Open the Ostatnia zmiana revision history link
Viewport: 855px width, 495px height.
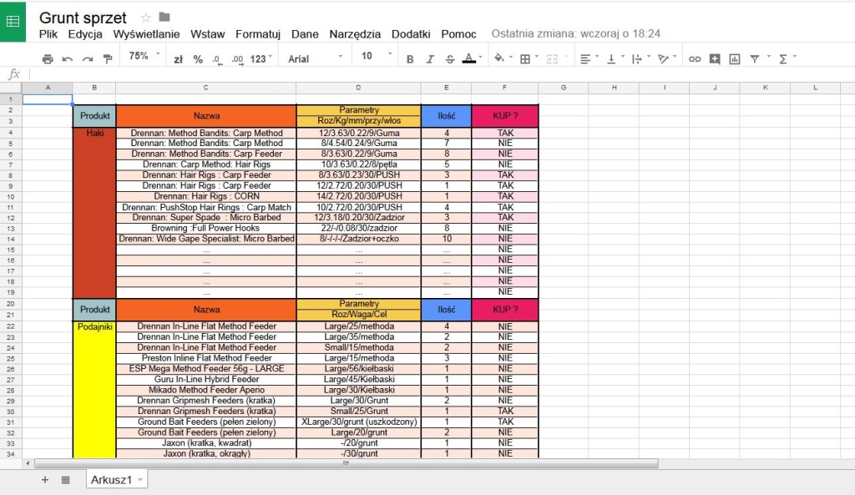tap(576, 33)
